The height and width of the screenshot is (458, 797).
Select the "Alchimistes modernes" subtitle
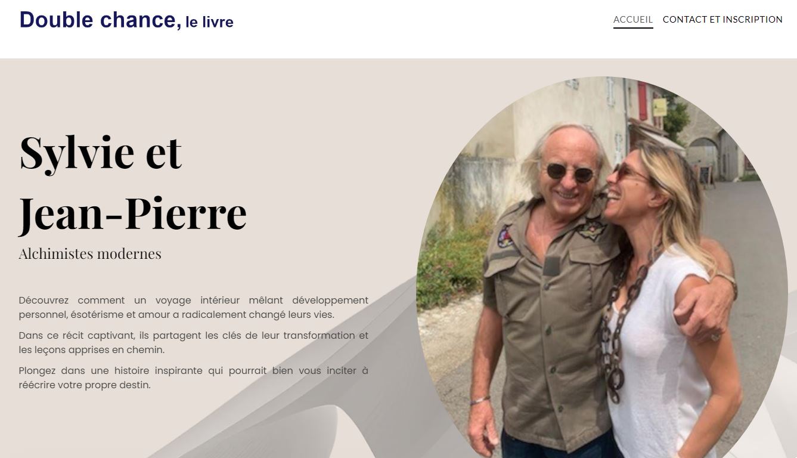click(x=90, y=253)
